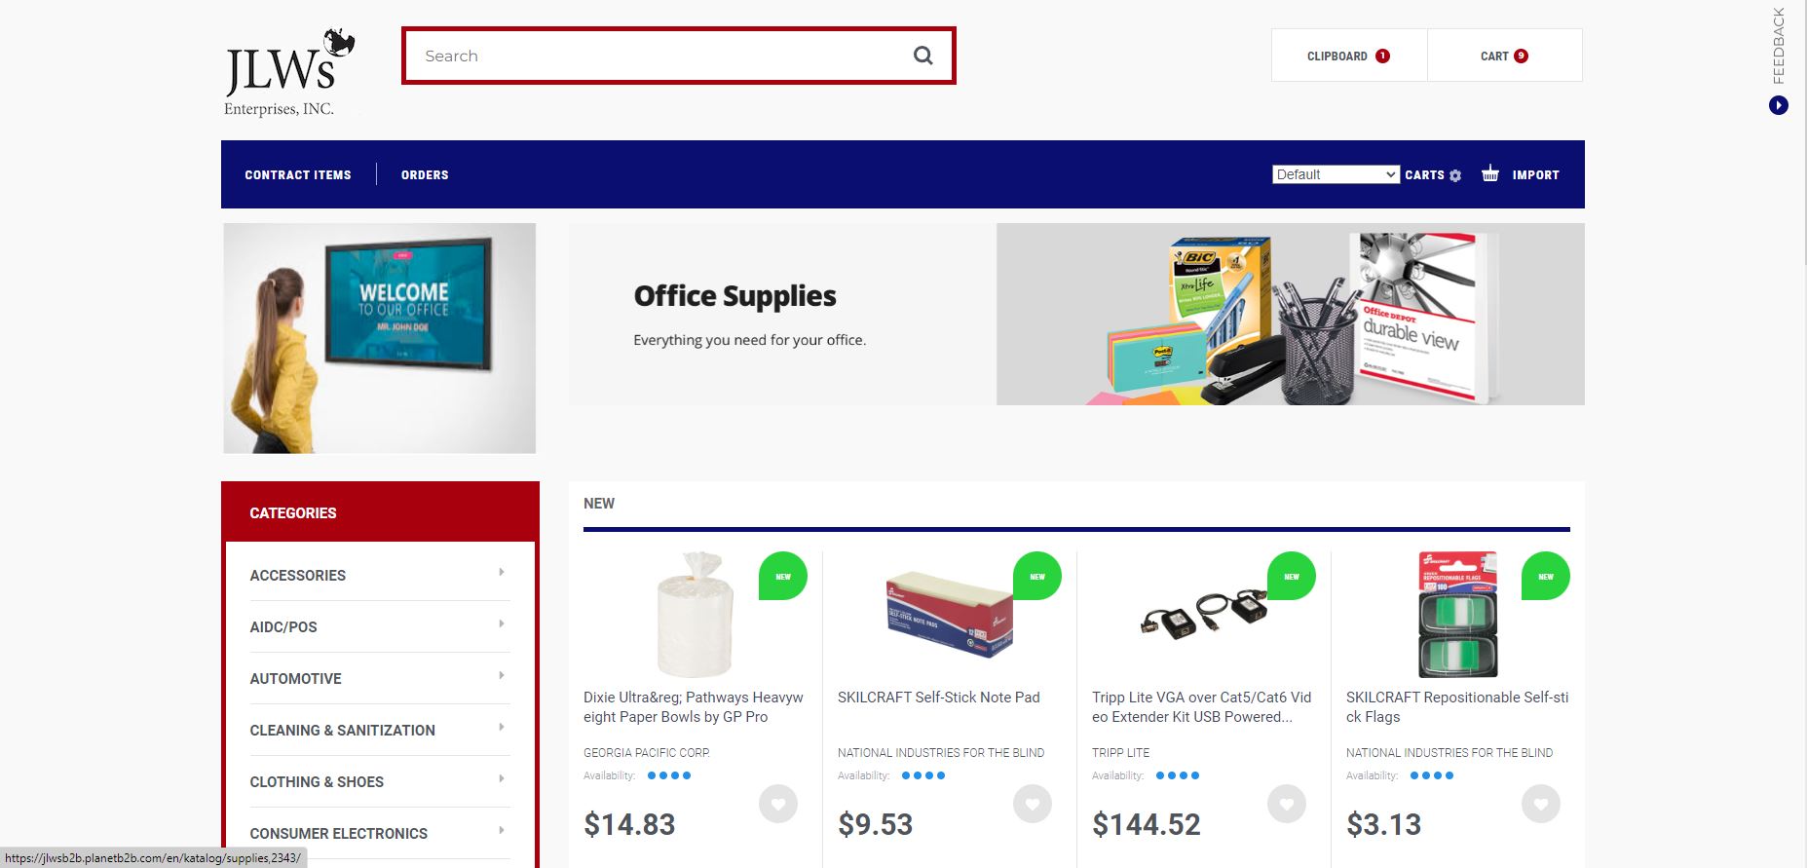The width and height of the screenshot is (1807, 868).
Task: Click the basket icon beside Import
Action: (1489, 174)
